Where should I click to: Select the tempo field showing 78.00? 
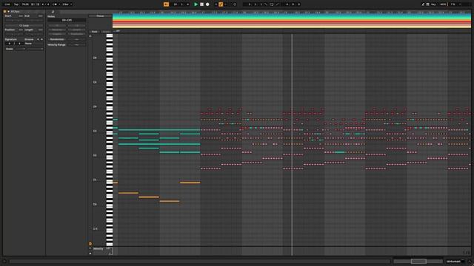point(25,4)
